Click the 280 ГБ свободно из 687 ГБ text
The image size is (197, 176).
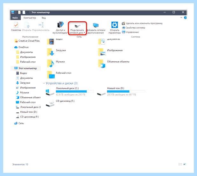(x=121, y=95)
